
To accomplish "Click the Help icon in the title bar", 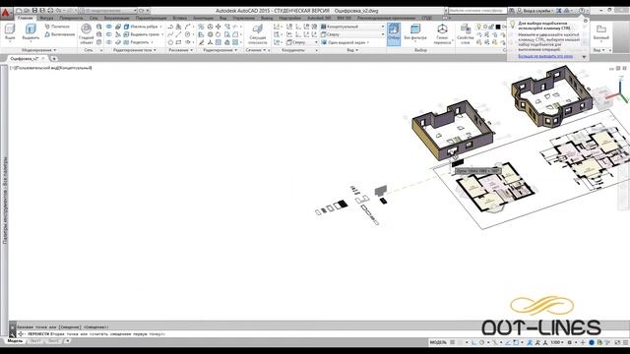I will click(582, 11).
